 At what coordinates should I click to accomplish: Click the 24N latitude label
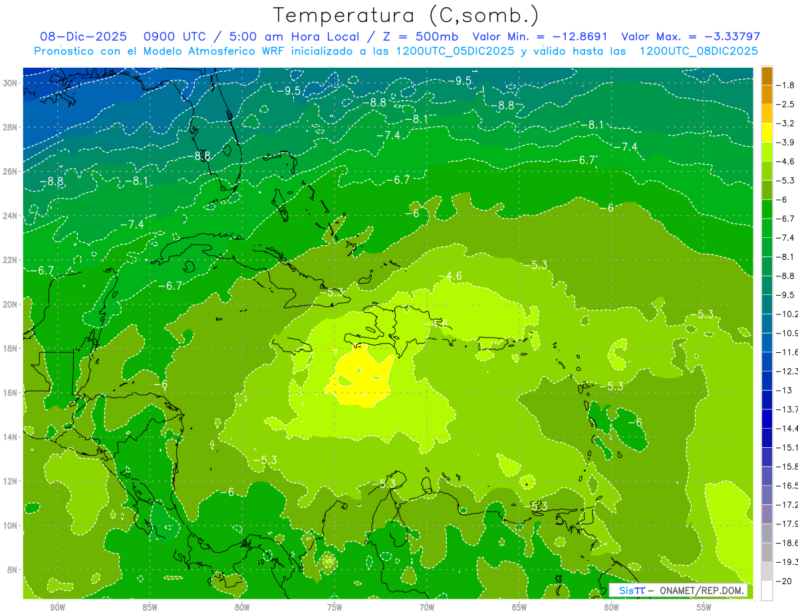(11, 216)
